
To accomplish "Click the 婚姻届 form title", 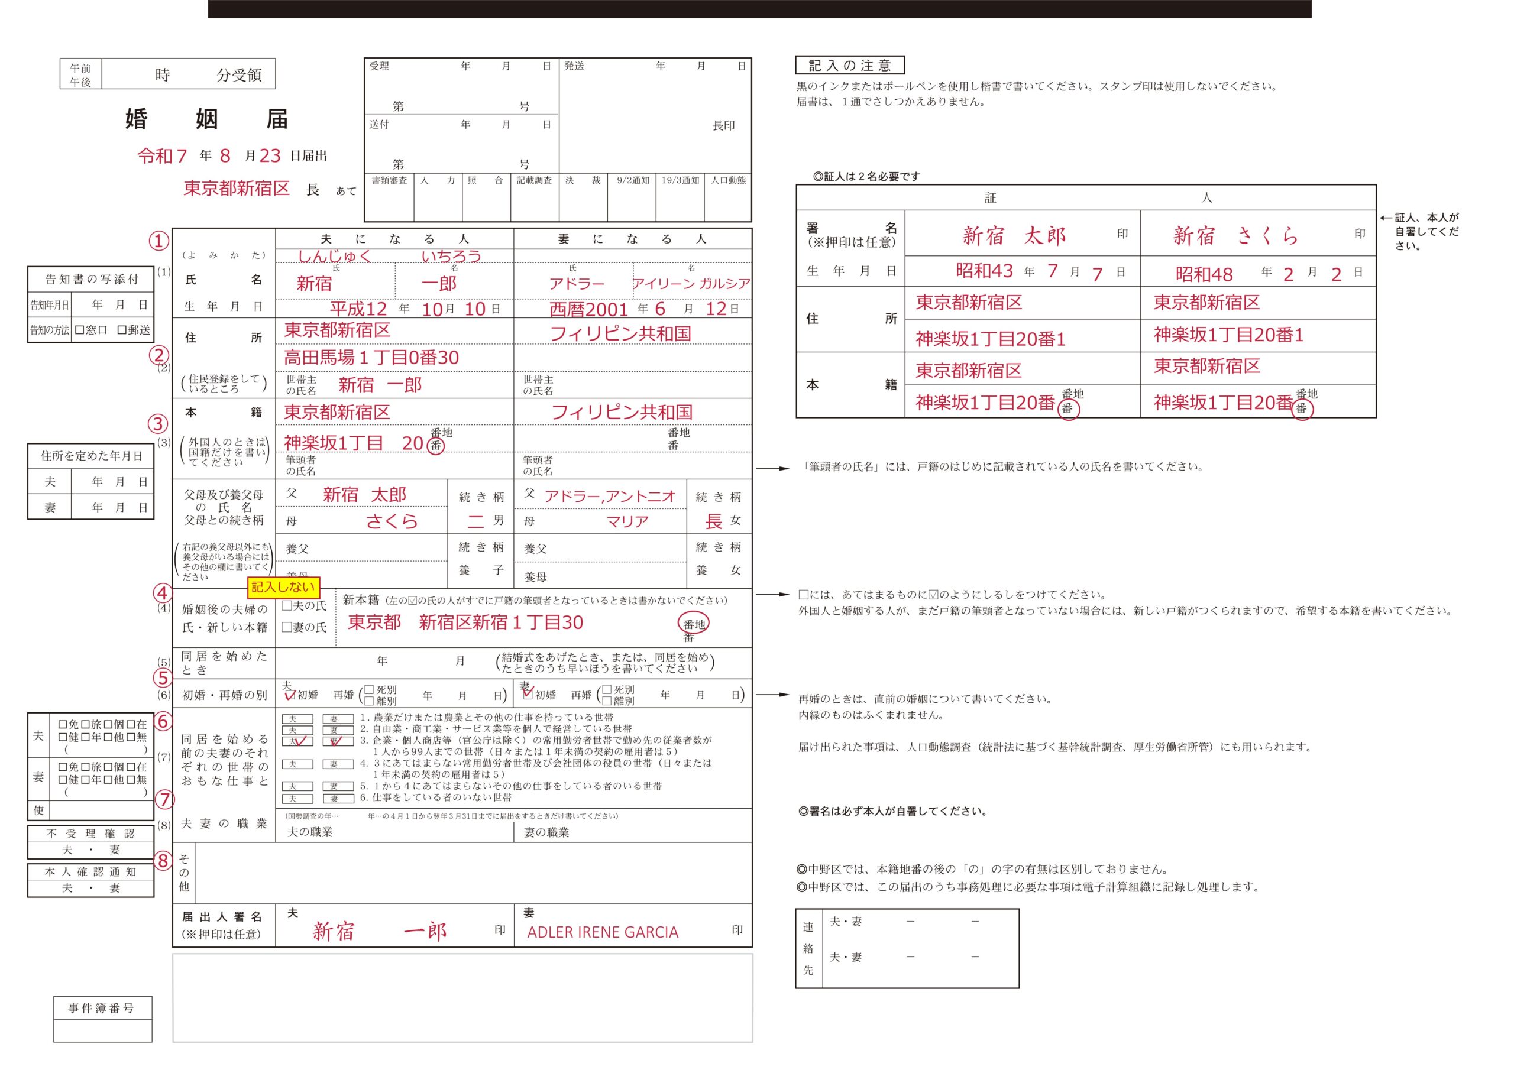I will pyautogui.click(x=206, y=119).
